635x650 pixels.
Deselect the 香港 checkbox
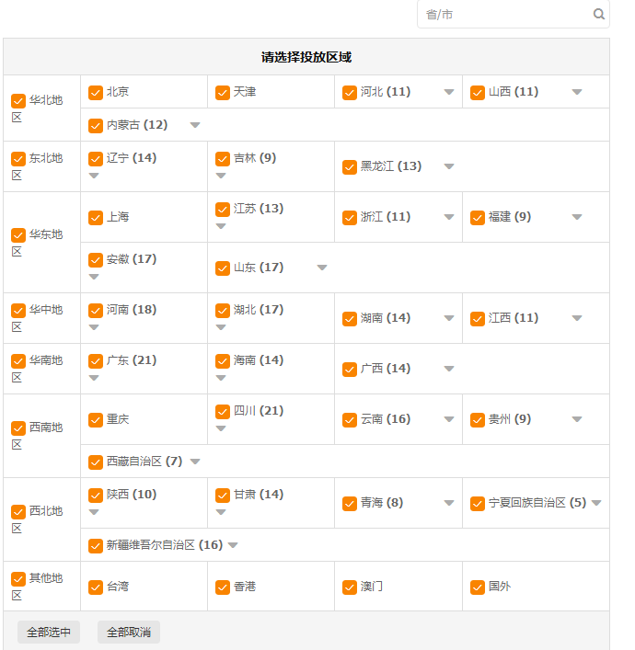tap(223, 587)
